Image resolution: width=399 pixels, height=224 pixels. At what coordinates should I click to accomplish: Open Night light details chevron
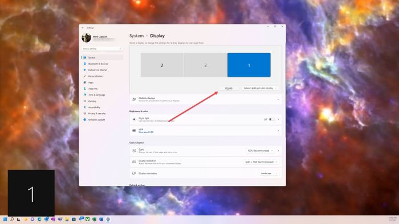(278, 119)
